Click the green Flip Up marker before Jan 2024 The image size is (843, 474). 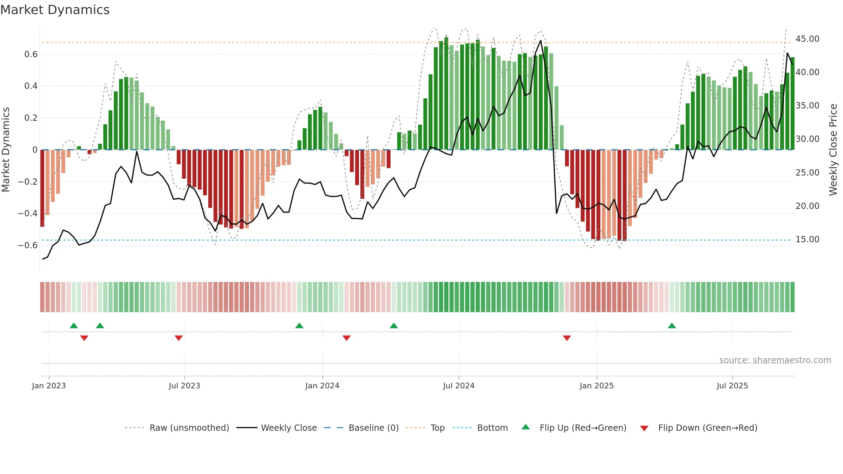(x=299, y=325)
